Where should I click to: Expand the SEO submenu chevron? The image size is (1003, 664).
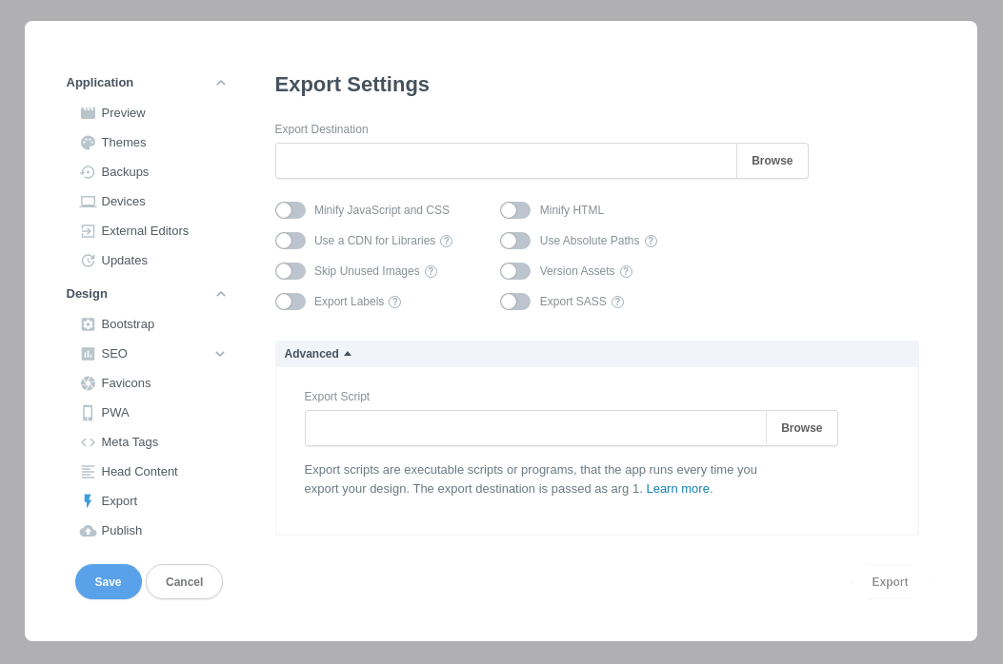coord(220,353)
